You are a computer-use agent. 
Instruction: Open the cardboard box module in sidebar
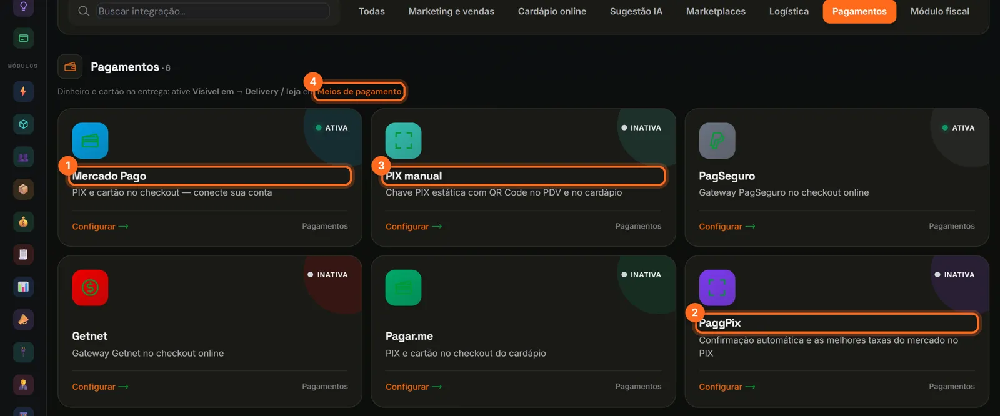point(23,189)
